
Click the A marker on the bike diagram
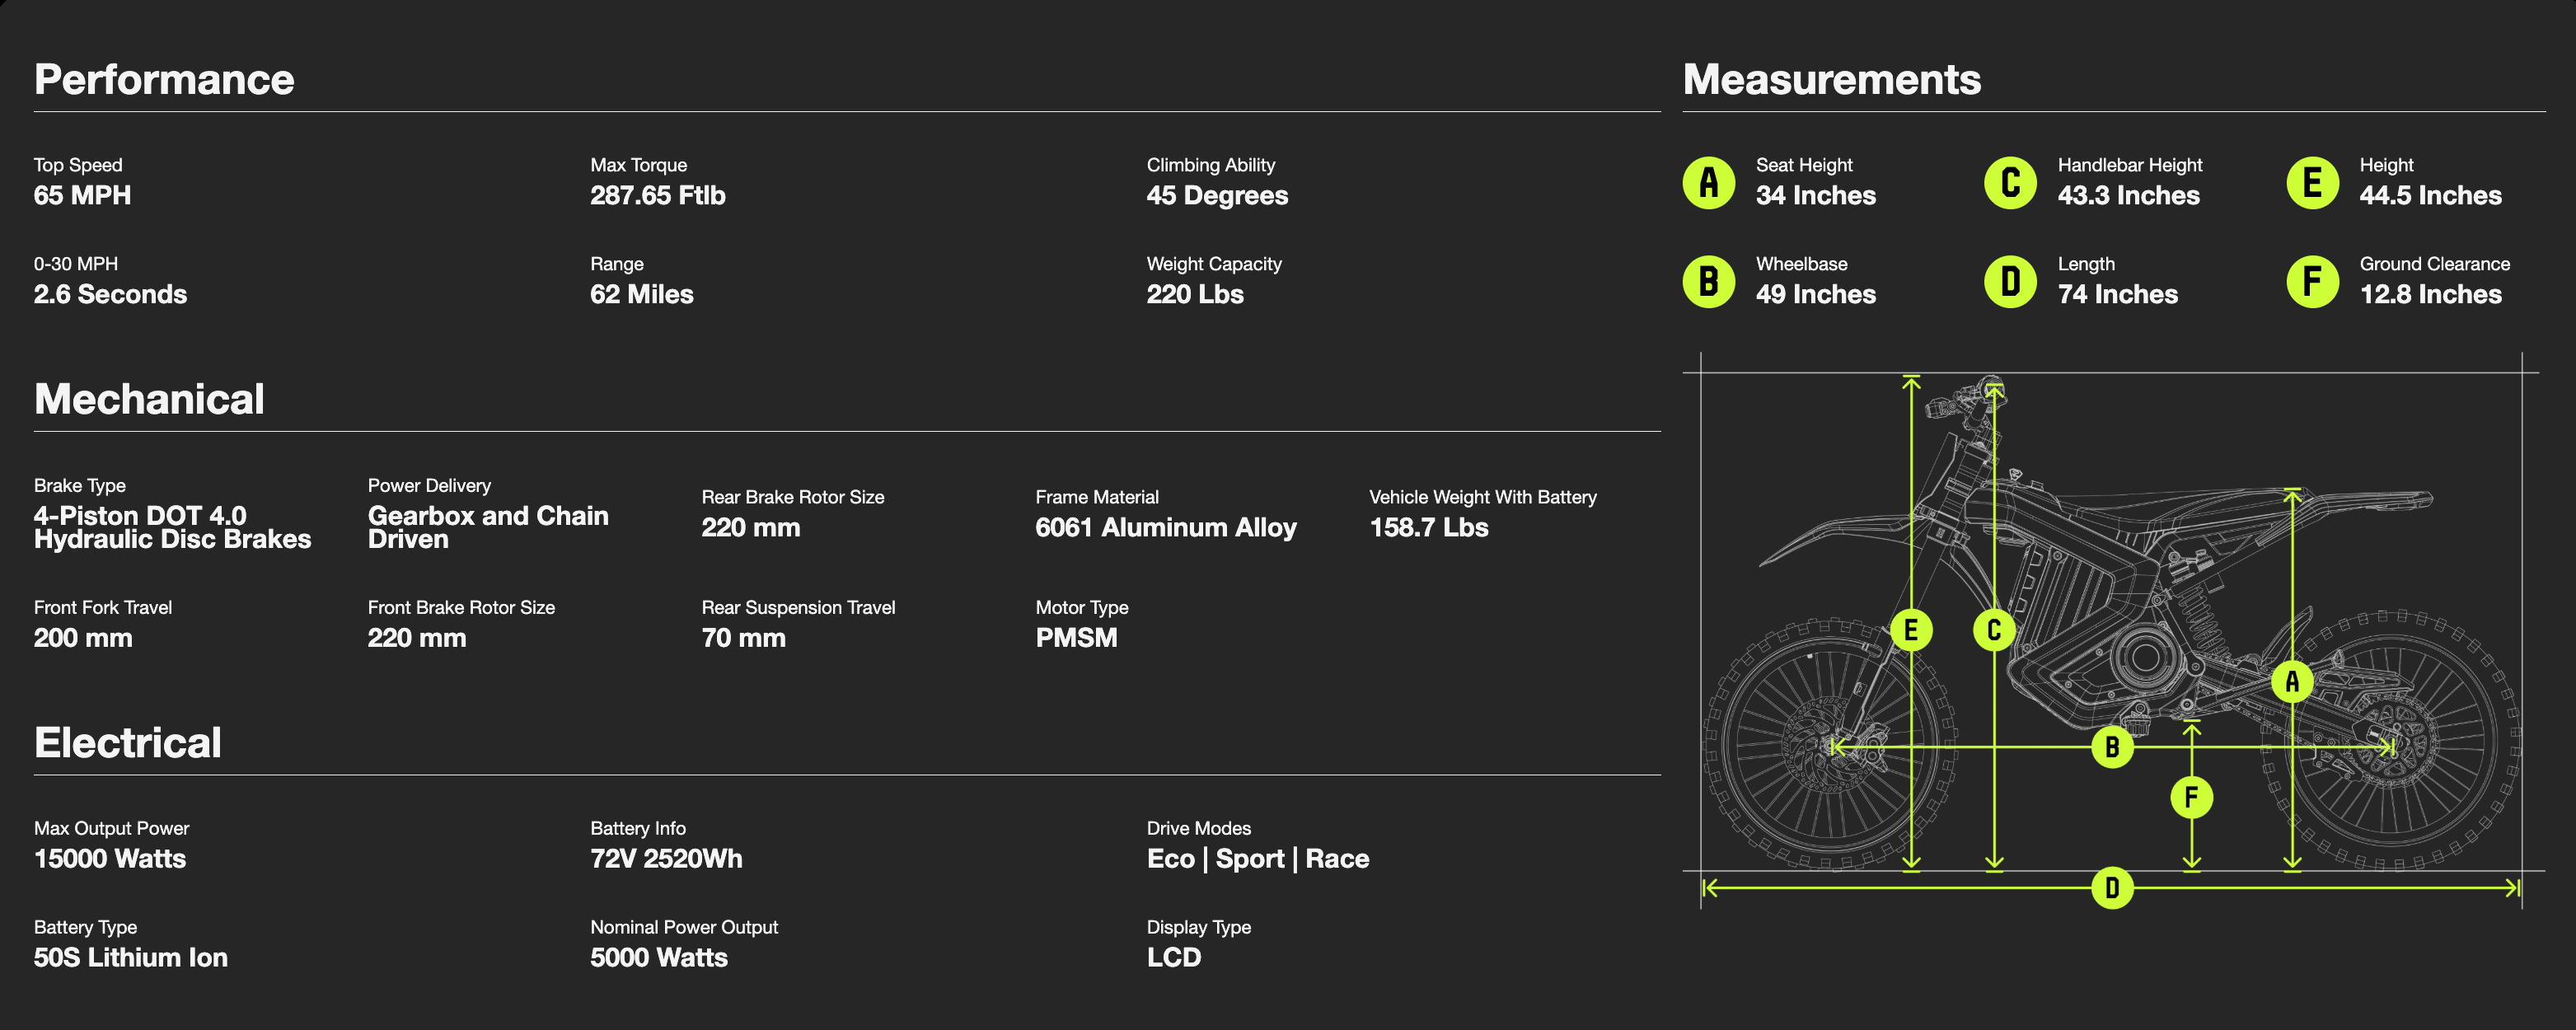pyautogui.click(x=2292, y=682)
